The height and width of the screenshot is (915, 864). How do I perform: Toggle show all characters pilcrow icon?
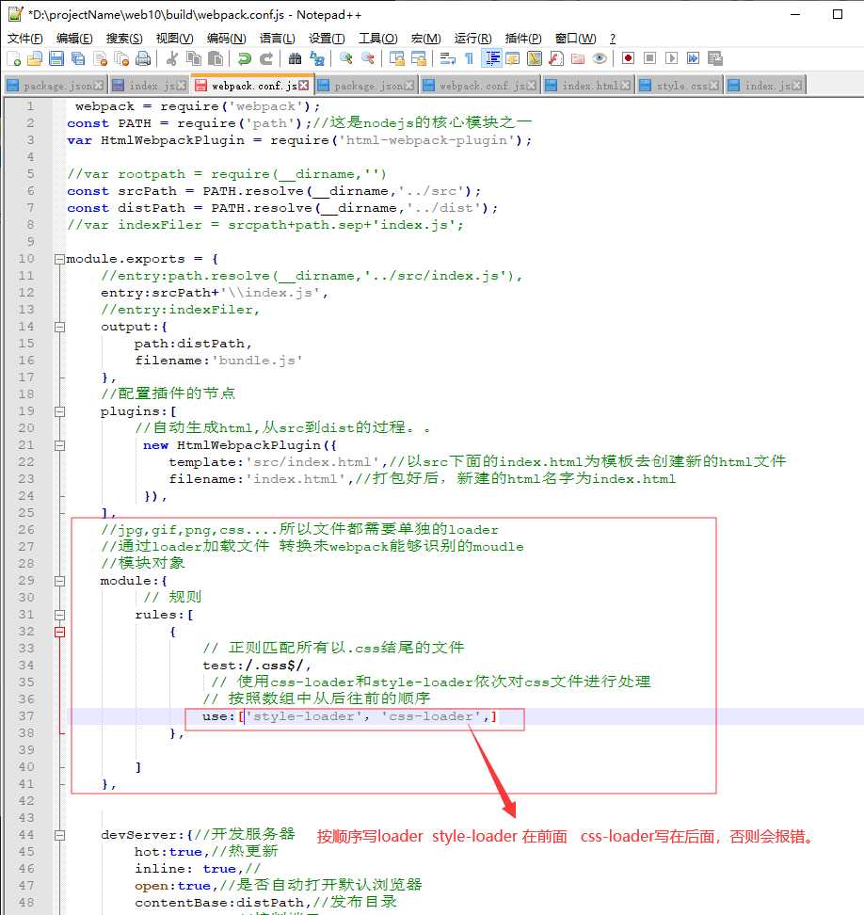(x=469, y=58)
